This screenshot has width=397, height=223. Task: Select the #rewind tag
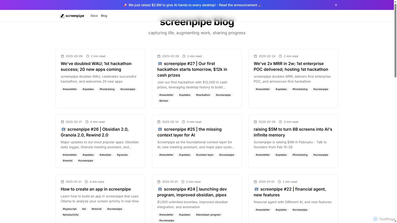coord(68,161)
